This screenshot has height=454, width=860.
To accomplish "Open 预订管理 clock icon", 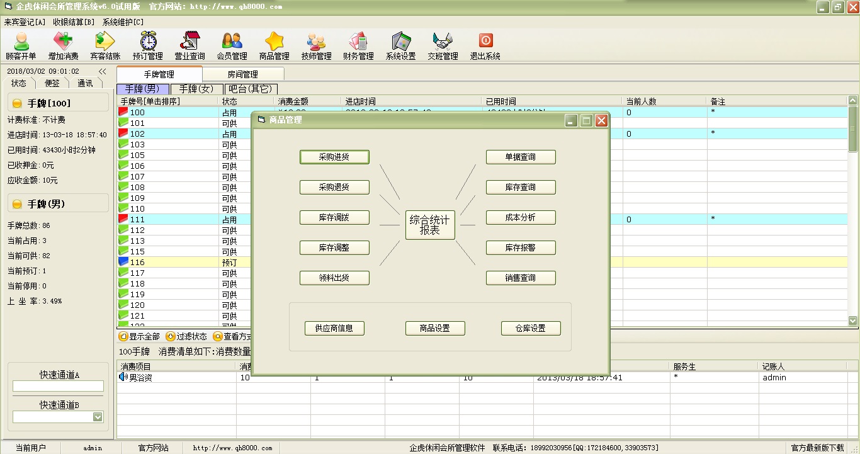I will (x=148, y=42).
